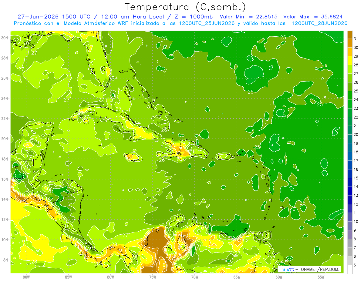Screen dimensions: 364x281
Task: Click the "30N" latitude axis label
Action: 5,38
